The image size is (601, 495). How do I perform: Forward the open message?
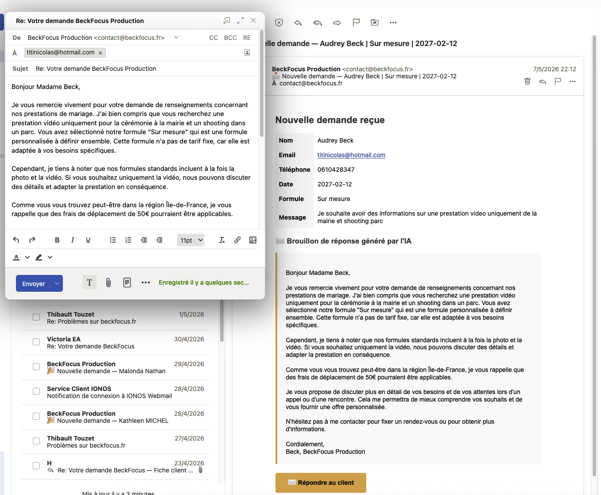click(337, 23)
